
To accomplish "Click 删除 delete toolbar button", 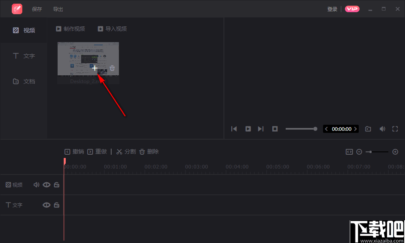I will tap(149, 151).
